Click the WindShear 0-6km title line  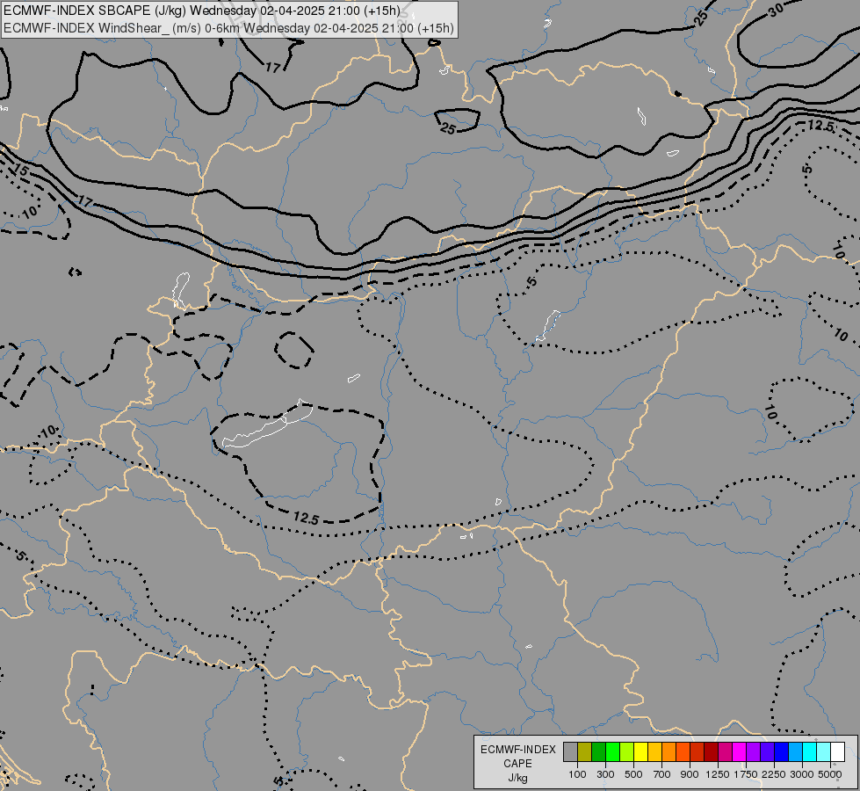coord(228,28)
